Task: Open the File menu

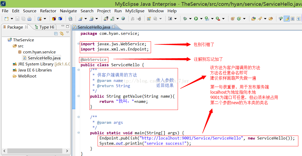Action: 5,11
